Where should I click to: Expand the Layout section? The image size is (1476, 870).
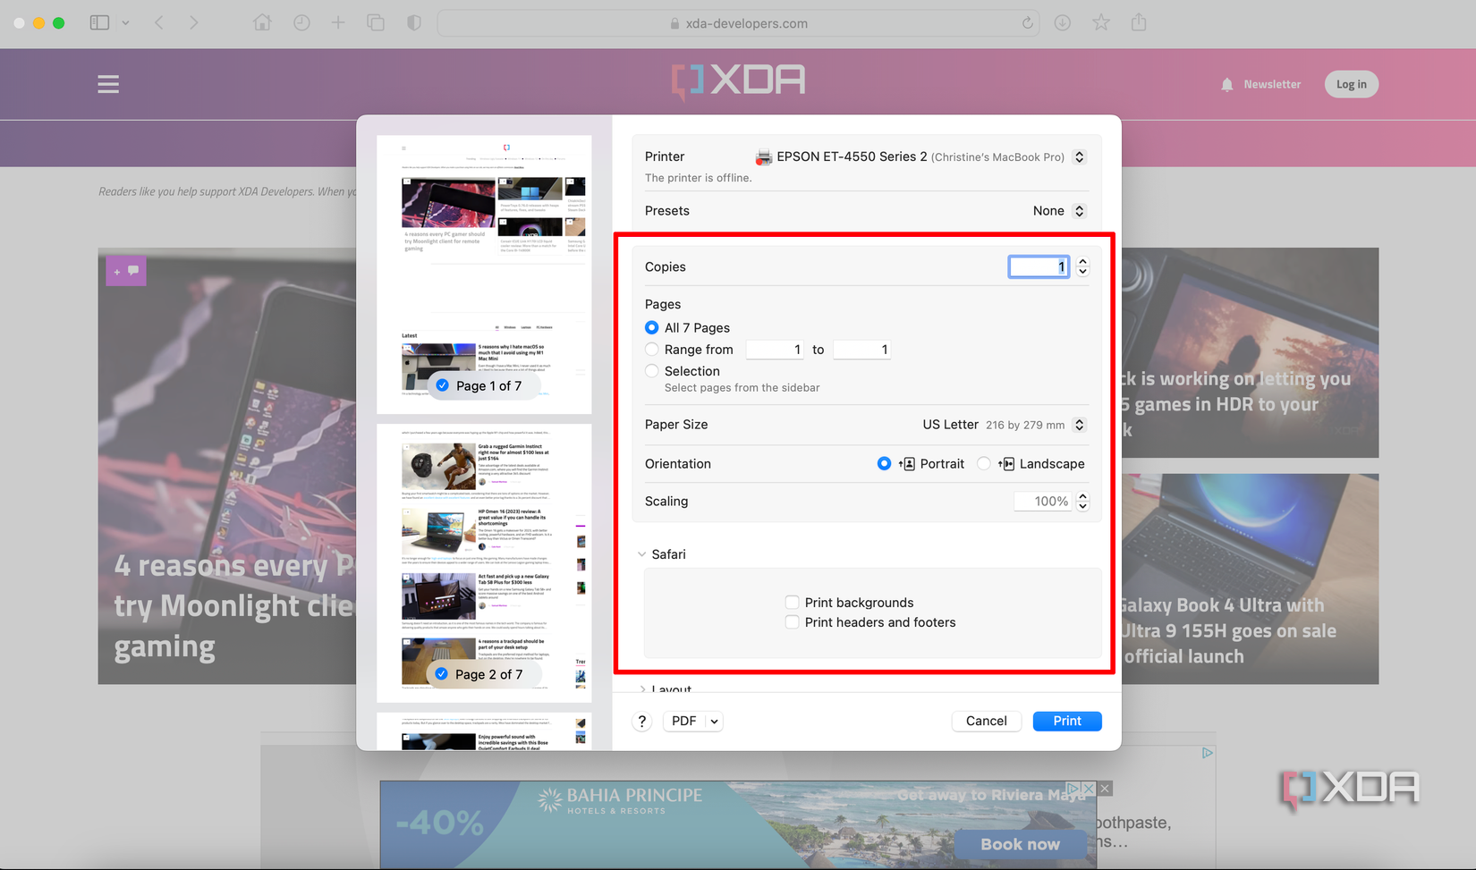(x=642, y=688)
